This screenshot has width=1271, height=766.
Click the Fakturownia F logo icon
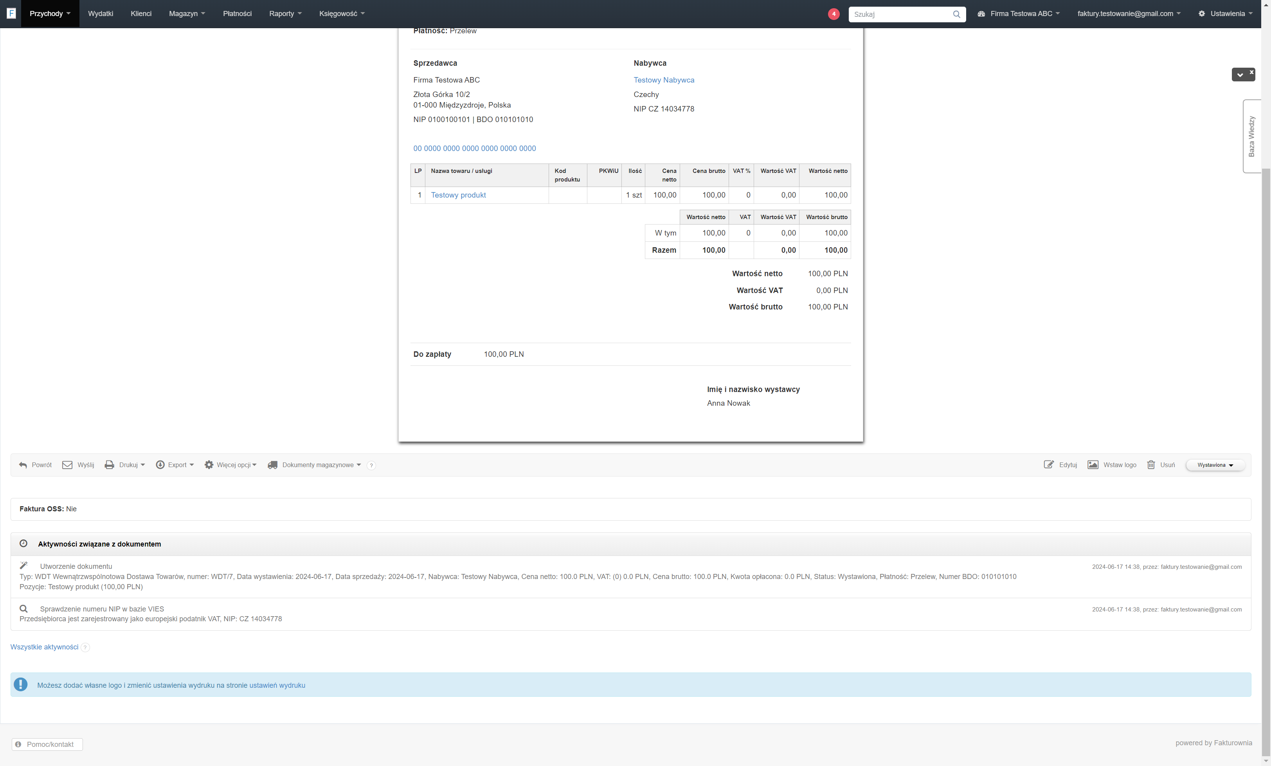coord(11,13)
